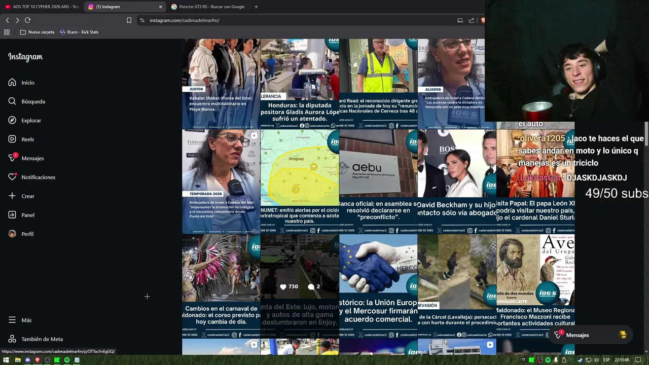Click the address bar with instagram.com/cadenadelmarfm/
649x365 pixels.
[184, 20]
